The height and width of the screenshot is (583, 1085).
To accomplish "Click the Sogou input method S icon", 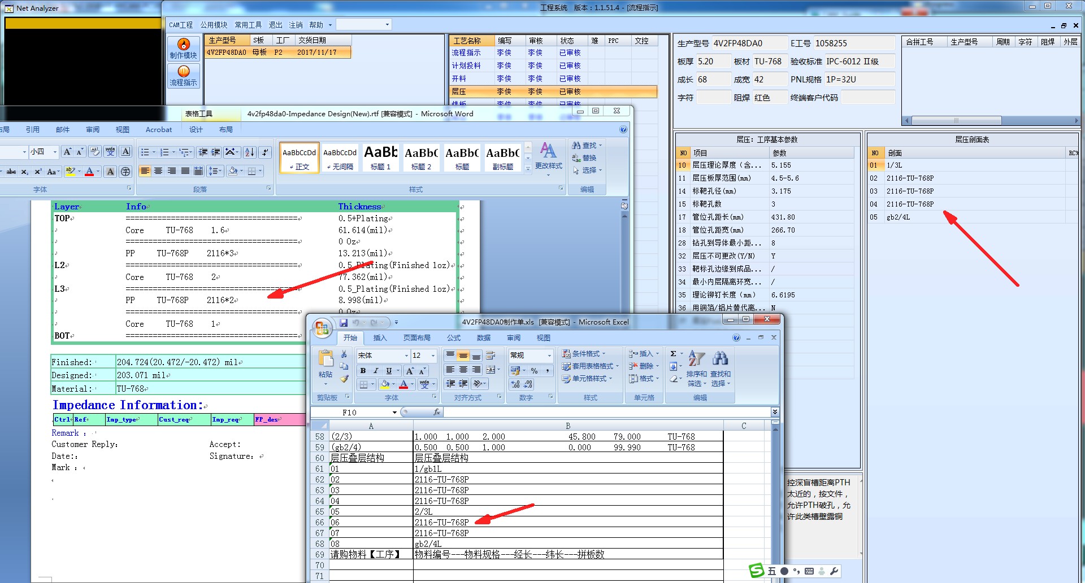I will point(757,571).
